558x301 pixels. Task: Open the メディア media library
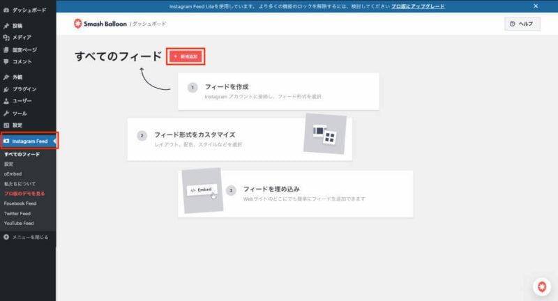pos(21,38)
